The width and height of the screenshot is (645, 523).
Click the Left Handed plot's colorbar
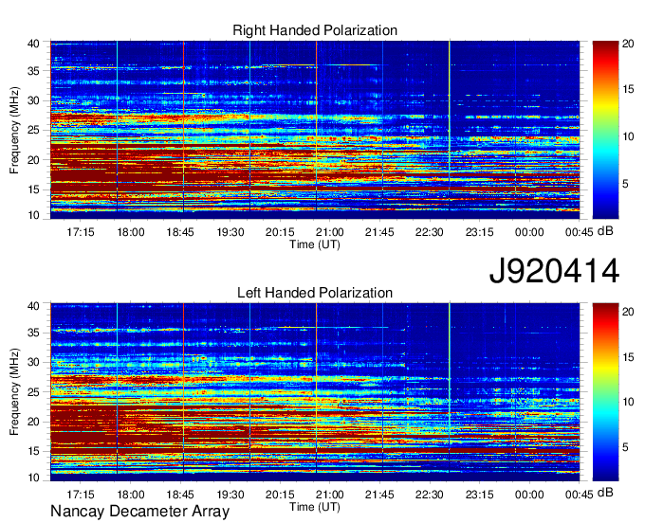click(605, 392)
